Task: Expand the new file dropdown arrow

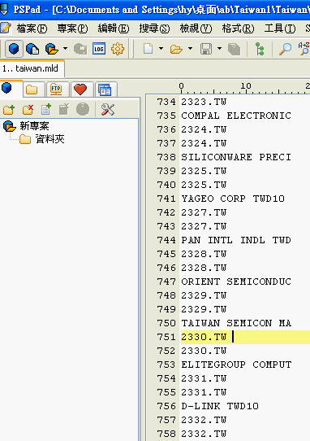Action: [x=161, y=48]
